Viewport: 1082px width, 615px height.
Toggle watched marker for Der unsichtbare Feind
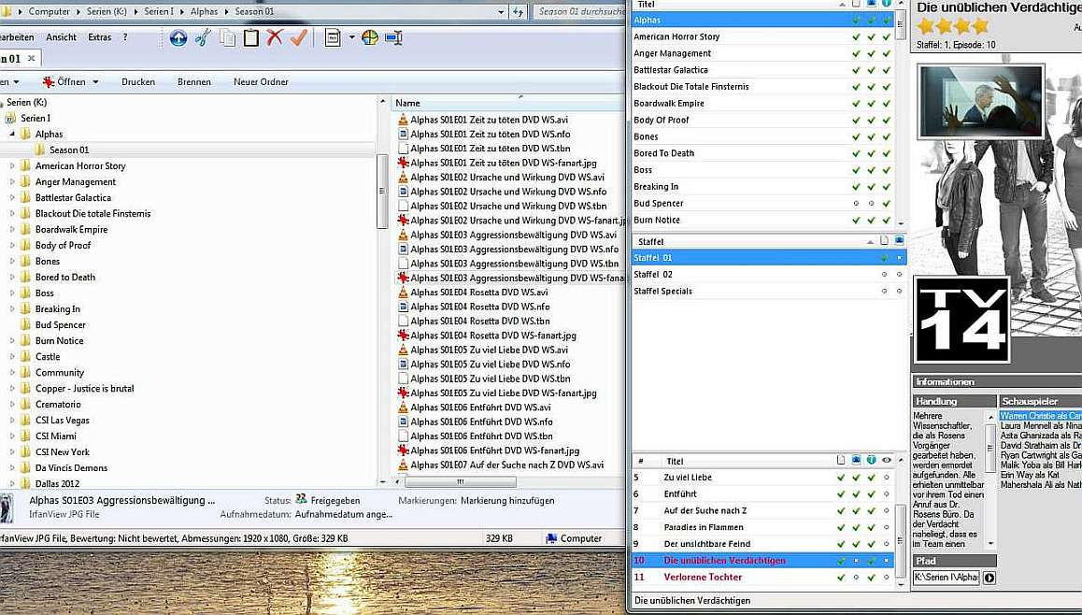pyautogui.click(x=887, y=544)
